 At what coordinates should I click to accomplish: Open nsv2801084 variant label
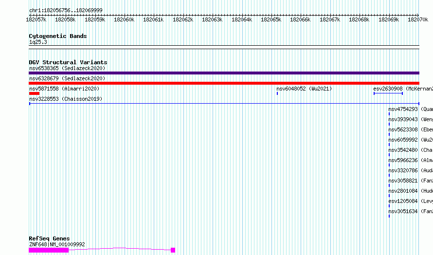[x=411, y=191]
